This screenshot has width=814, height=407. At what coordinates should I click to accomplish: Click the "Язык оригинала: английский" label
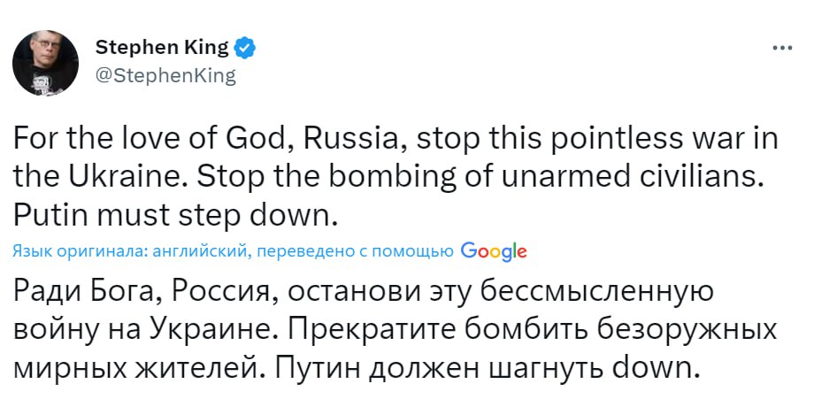coord(131,252)
